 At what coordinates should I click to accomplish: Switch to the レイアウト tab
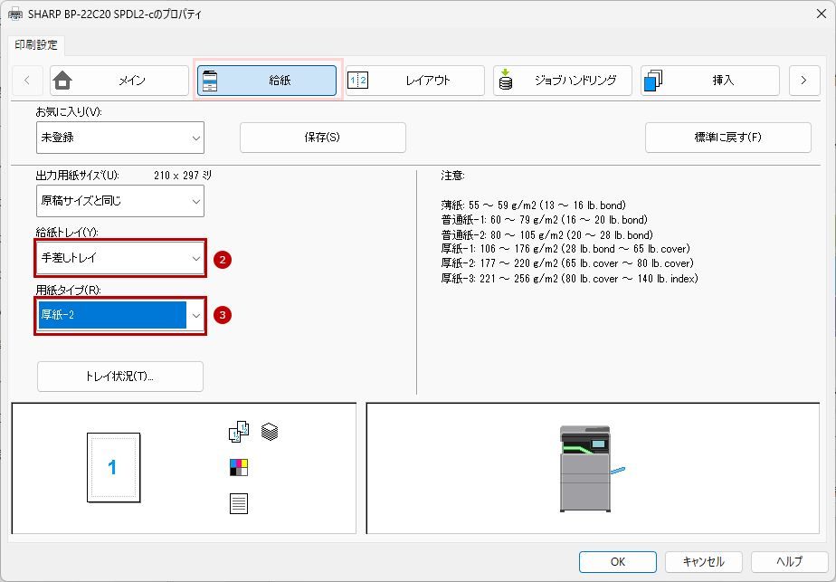point(413,81)
